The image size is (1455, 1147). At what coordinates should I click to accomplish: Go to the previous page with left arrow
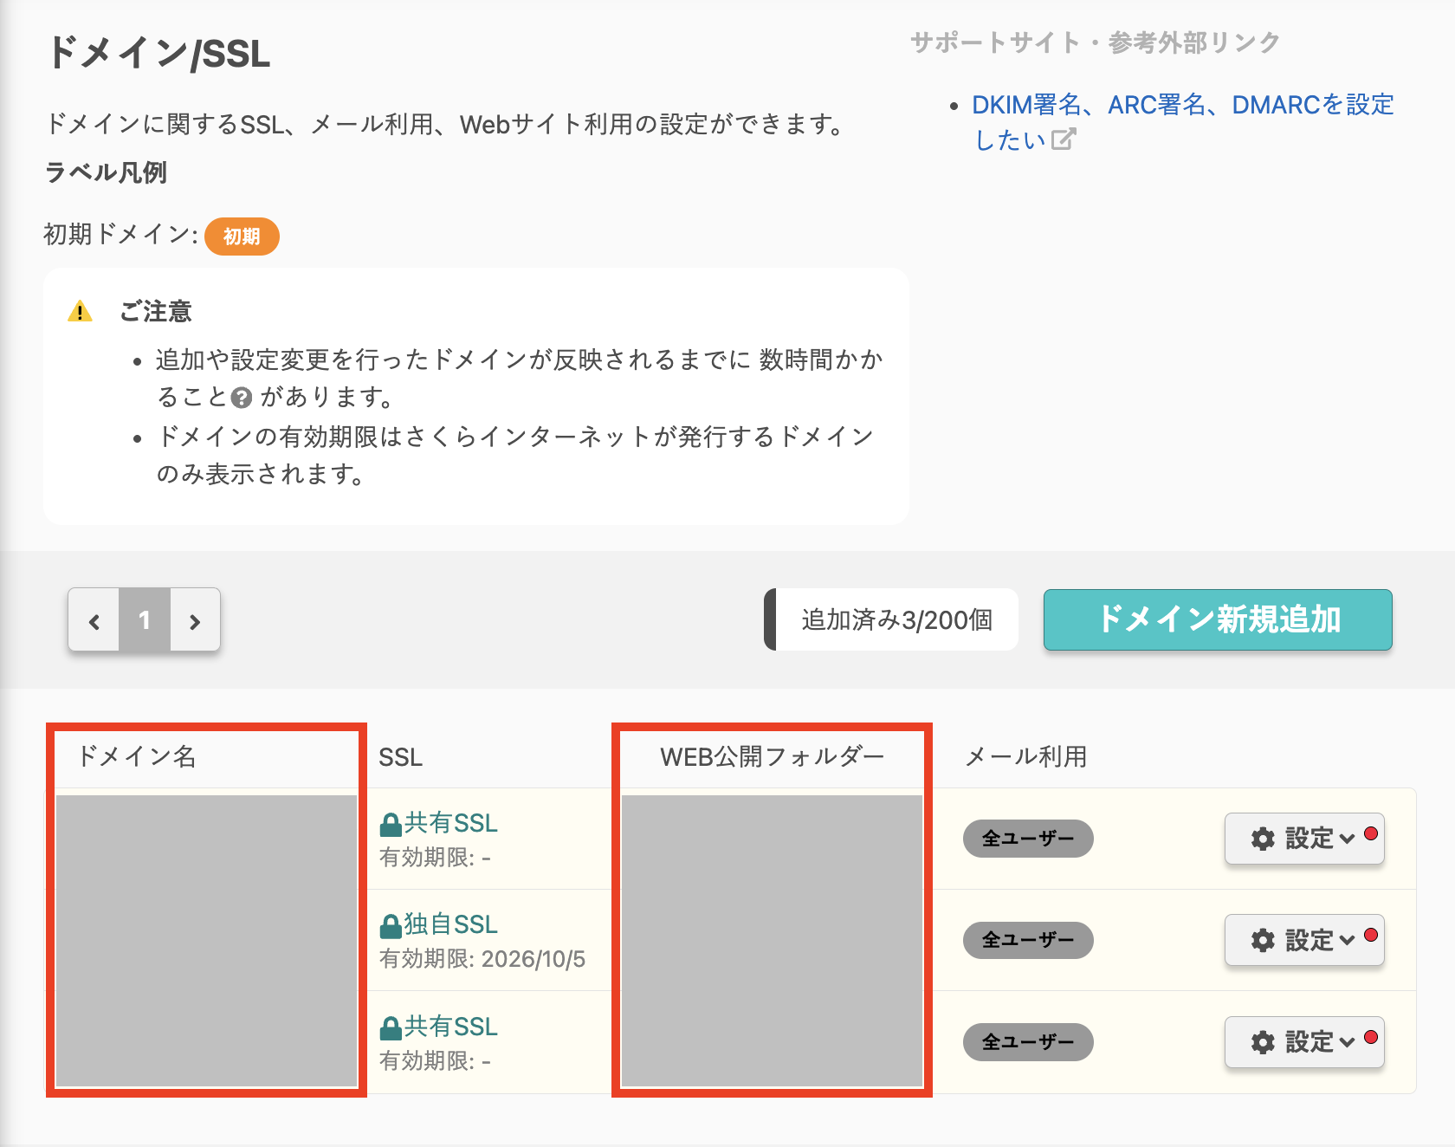(94, 620)
